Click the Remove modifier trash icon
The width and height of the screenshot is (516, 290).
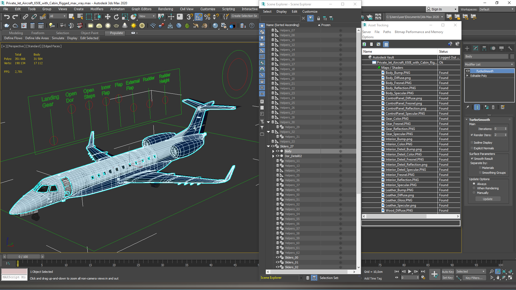(x=493, y=107)
